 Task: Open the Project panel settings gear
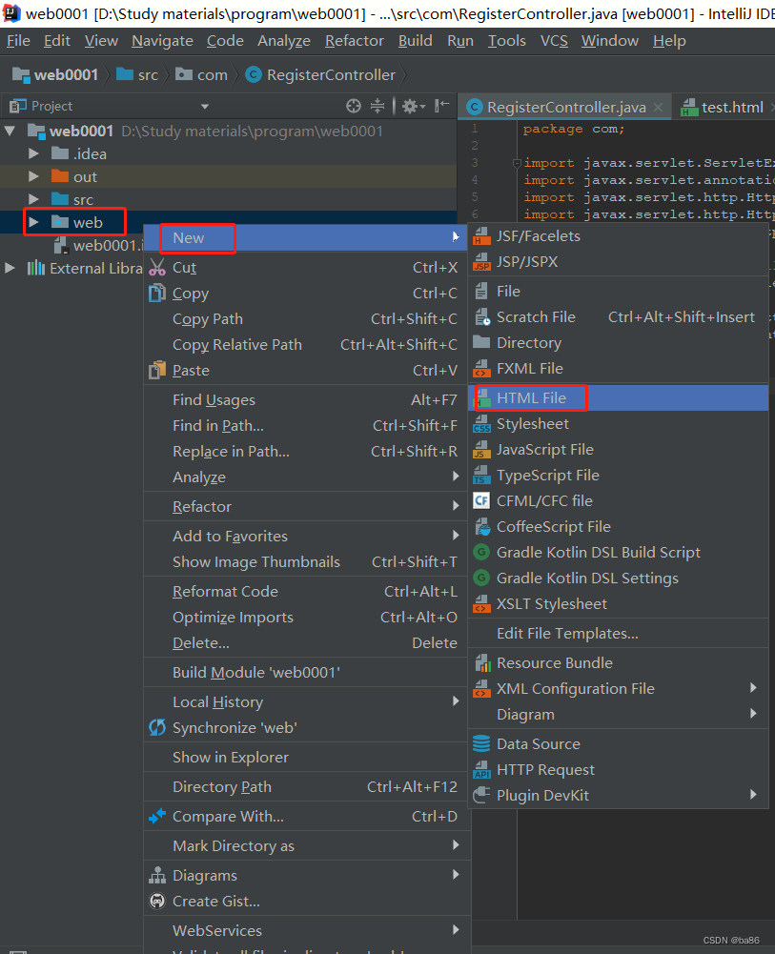pyautogui.click(x=413, y=106)
